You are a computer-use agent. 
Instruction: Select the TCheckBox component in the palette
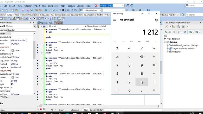tap(30, 19)
